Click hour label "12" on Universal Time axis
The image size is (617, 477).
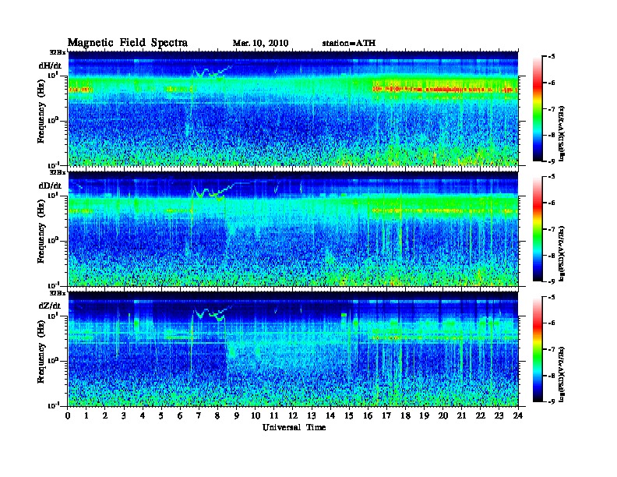pos(293,415)
